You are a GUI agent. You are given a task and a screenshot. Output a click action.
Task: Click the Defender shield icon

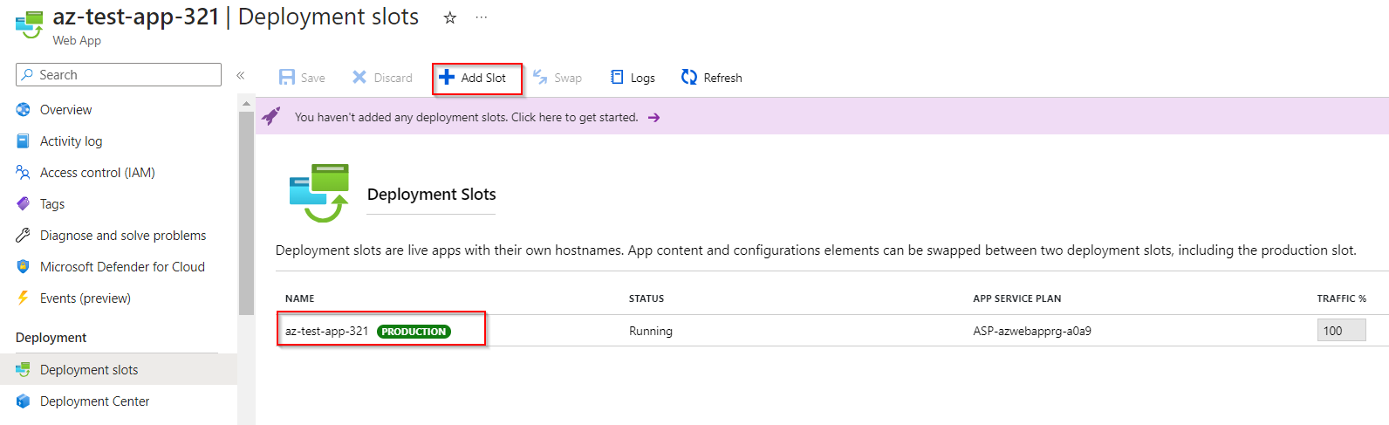(x=24, y=267)
